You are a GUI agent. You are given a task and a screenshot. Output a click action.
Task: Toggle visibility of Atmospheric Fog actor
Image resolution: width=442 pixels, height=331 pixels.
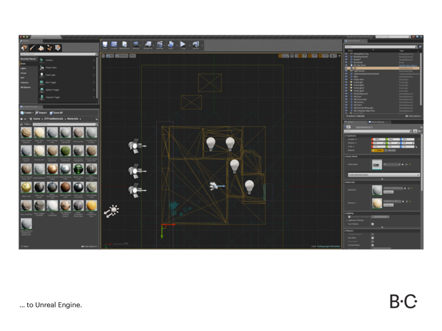pos(346,54)
